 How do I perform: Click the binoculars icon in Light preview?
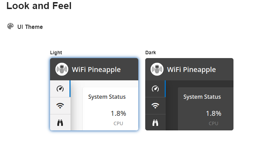pos(60,123)
